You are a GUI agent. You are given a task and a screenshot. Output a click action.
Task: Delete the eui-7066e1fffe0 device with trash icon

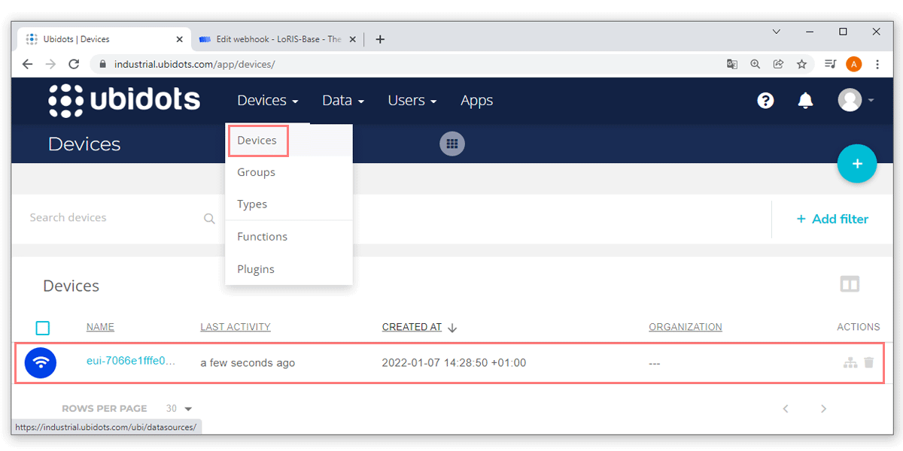coord(868,362)
